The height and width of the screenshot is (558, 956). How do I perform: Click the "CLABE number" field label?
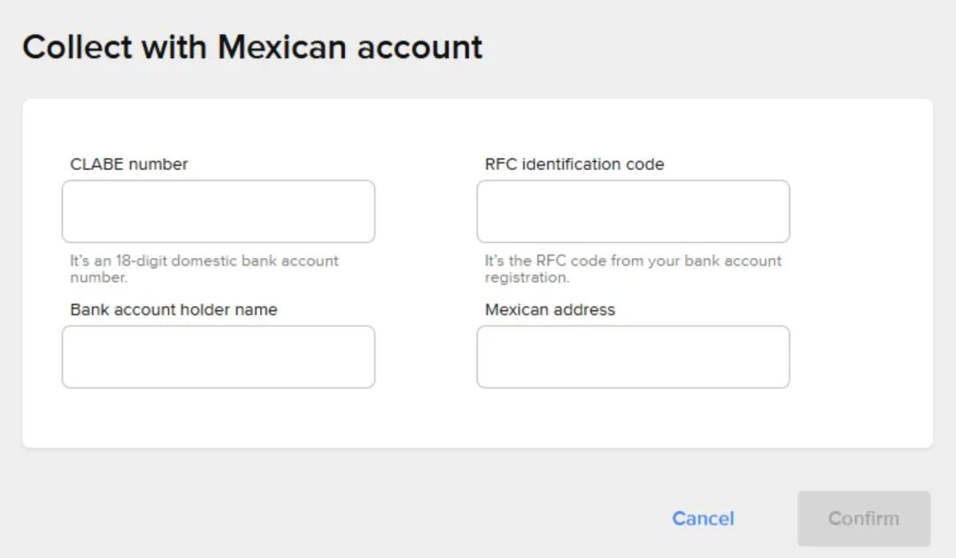tap(129, 164)
